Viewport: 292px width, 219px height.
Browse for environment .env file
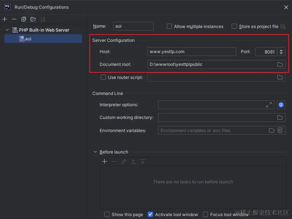point(272,130)
